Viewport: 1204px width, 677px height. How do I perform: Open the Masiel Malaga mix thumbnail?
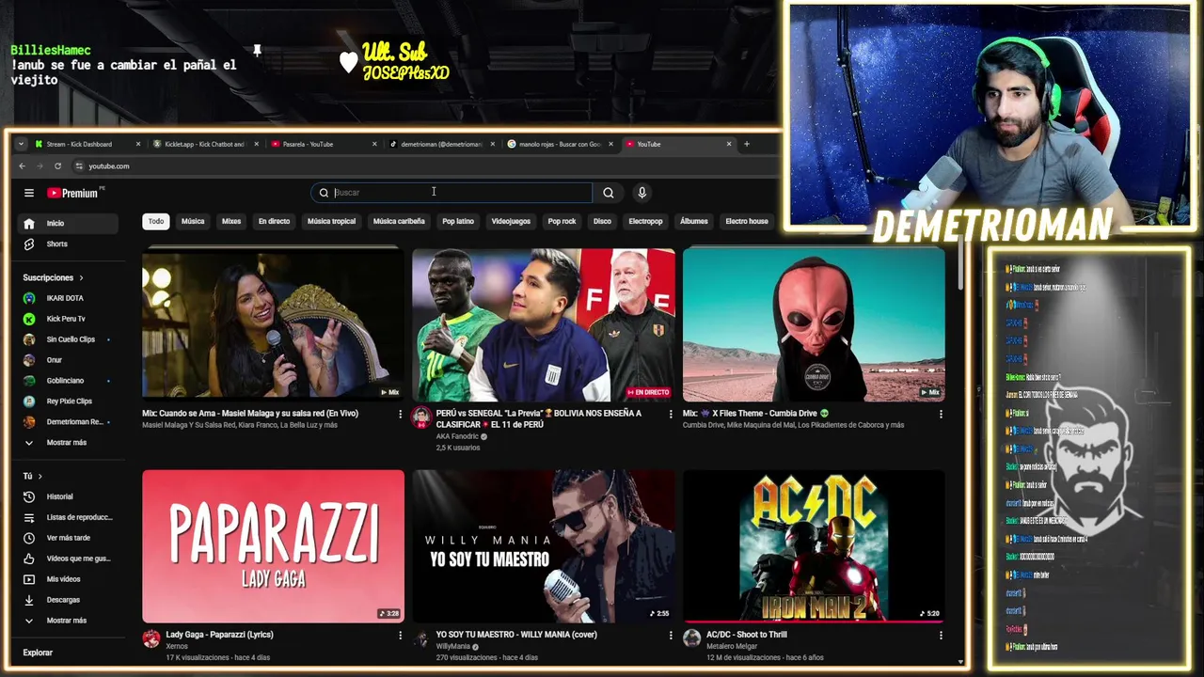(273, 324)
